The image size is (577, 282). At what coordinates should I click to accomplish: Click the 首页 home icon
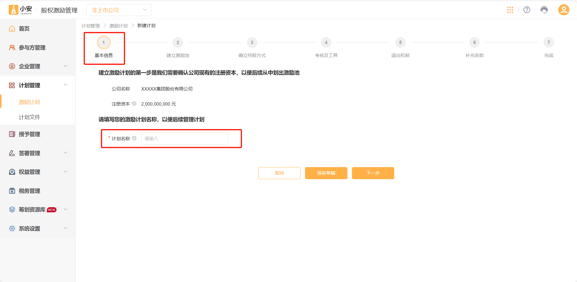tap(12, 29)
